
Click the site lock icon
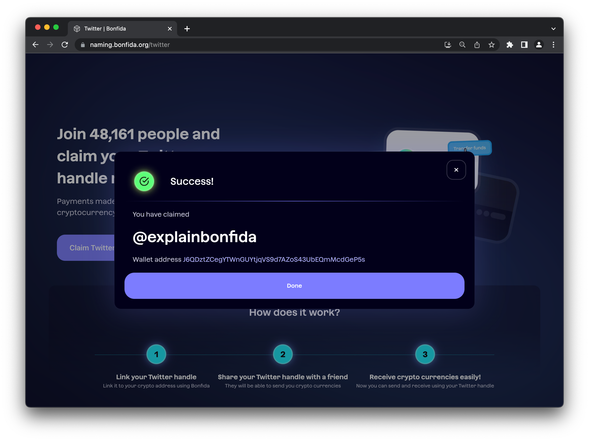pyautogui.click(x=83, y=45)
